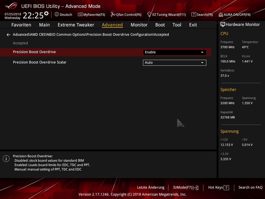Click the EzMode exit arrow icon
Screen dimensions: 265x199
click(196, 188)
